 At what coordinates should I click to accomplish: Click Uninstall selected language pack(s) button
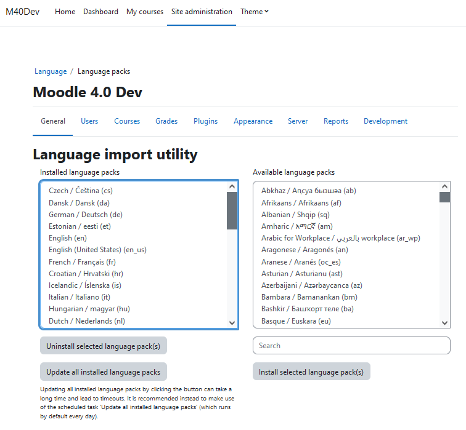pyautogui.click(x=104, y=346)
